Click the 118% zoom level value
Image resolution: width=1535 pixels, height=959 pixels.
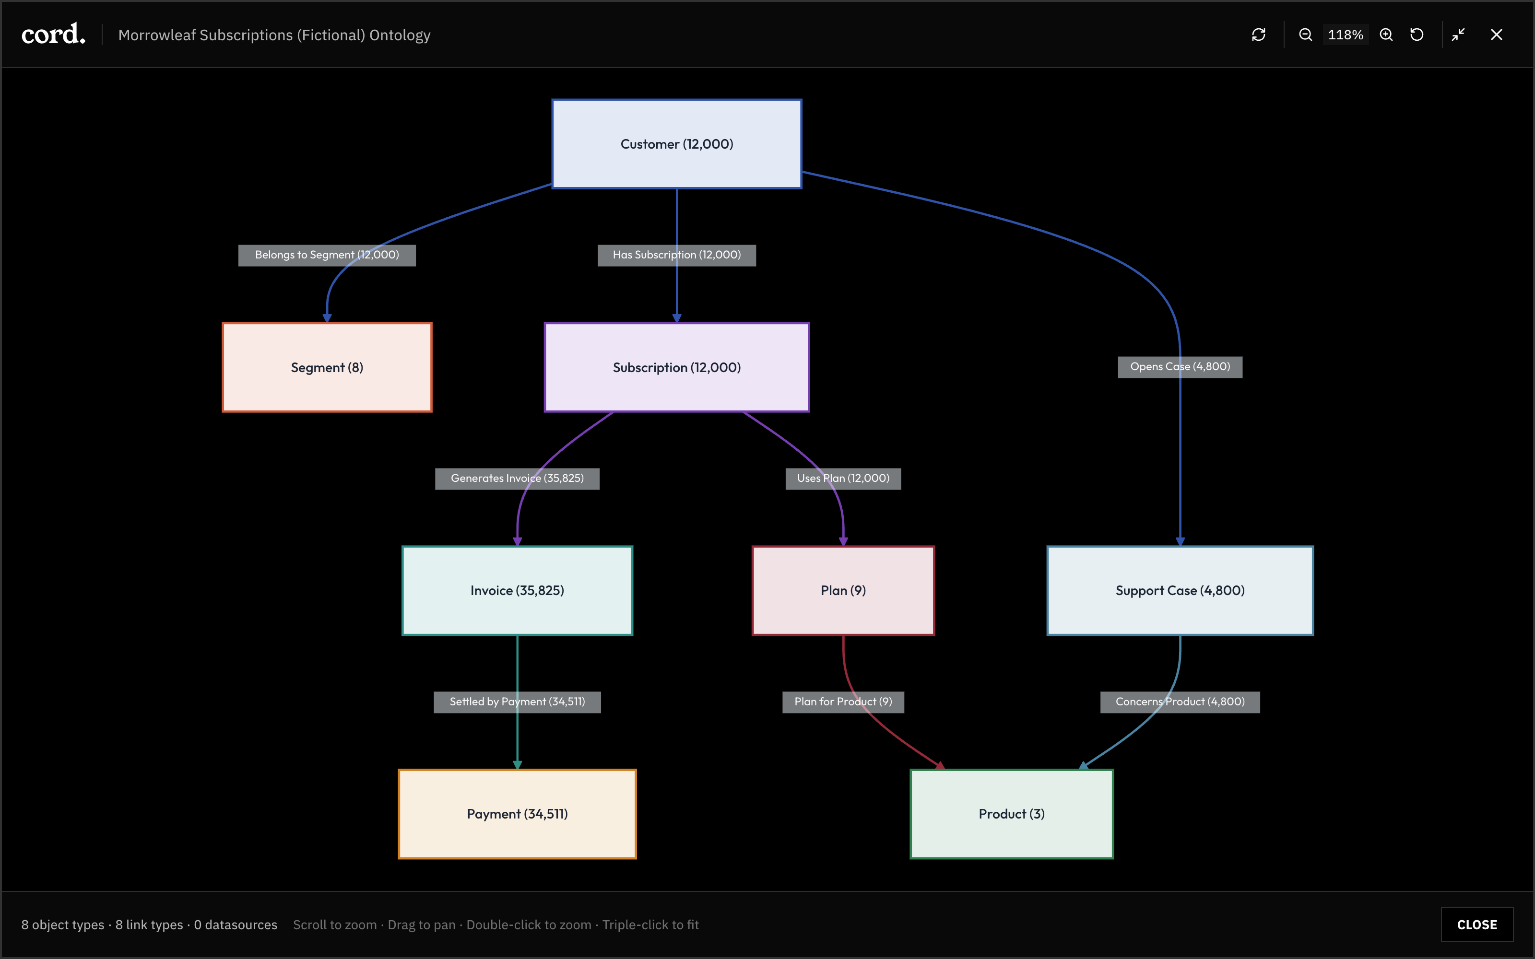coord(1346,35)
